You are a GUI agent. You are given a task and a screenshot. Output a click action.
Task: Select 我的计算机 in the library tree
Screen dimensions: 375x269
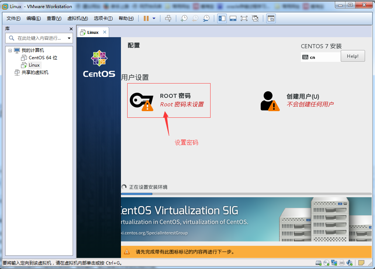click(x=33, y=50)
